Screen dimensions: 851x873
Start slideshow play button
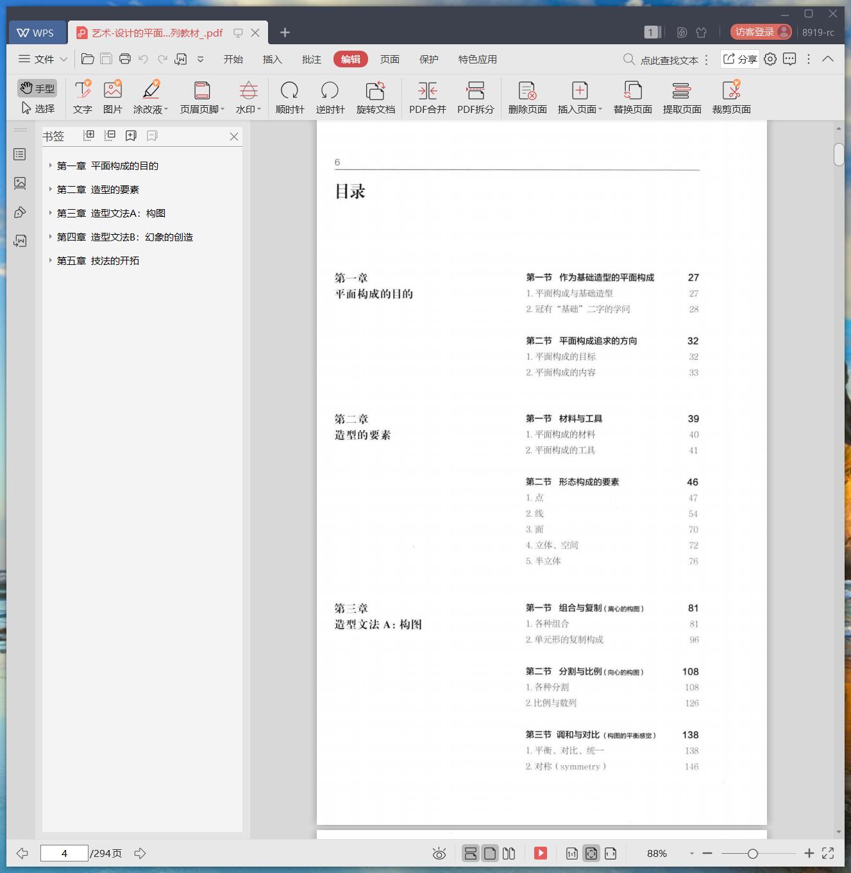click(x=541, y=853)
